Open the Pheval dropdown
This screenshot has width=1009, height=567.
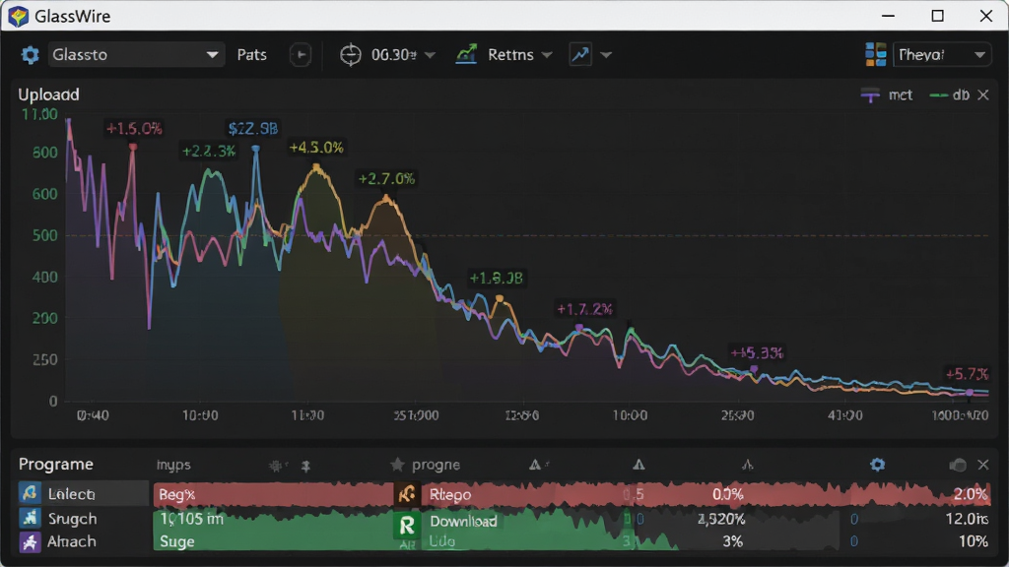(x=941, y=55)
